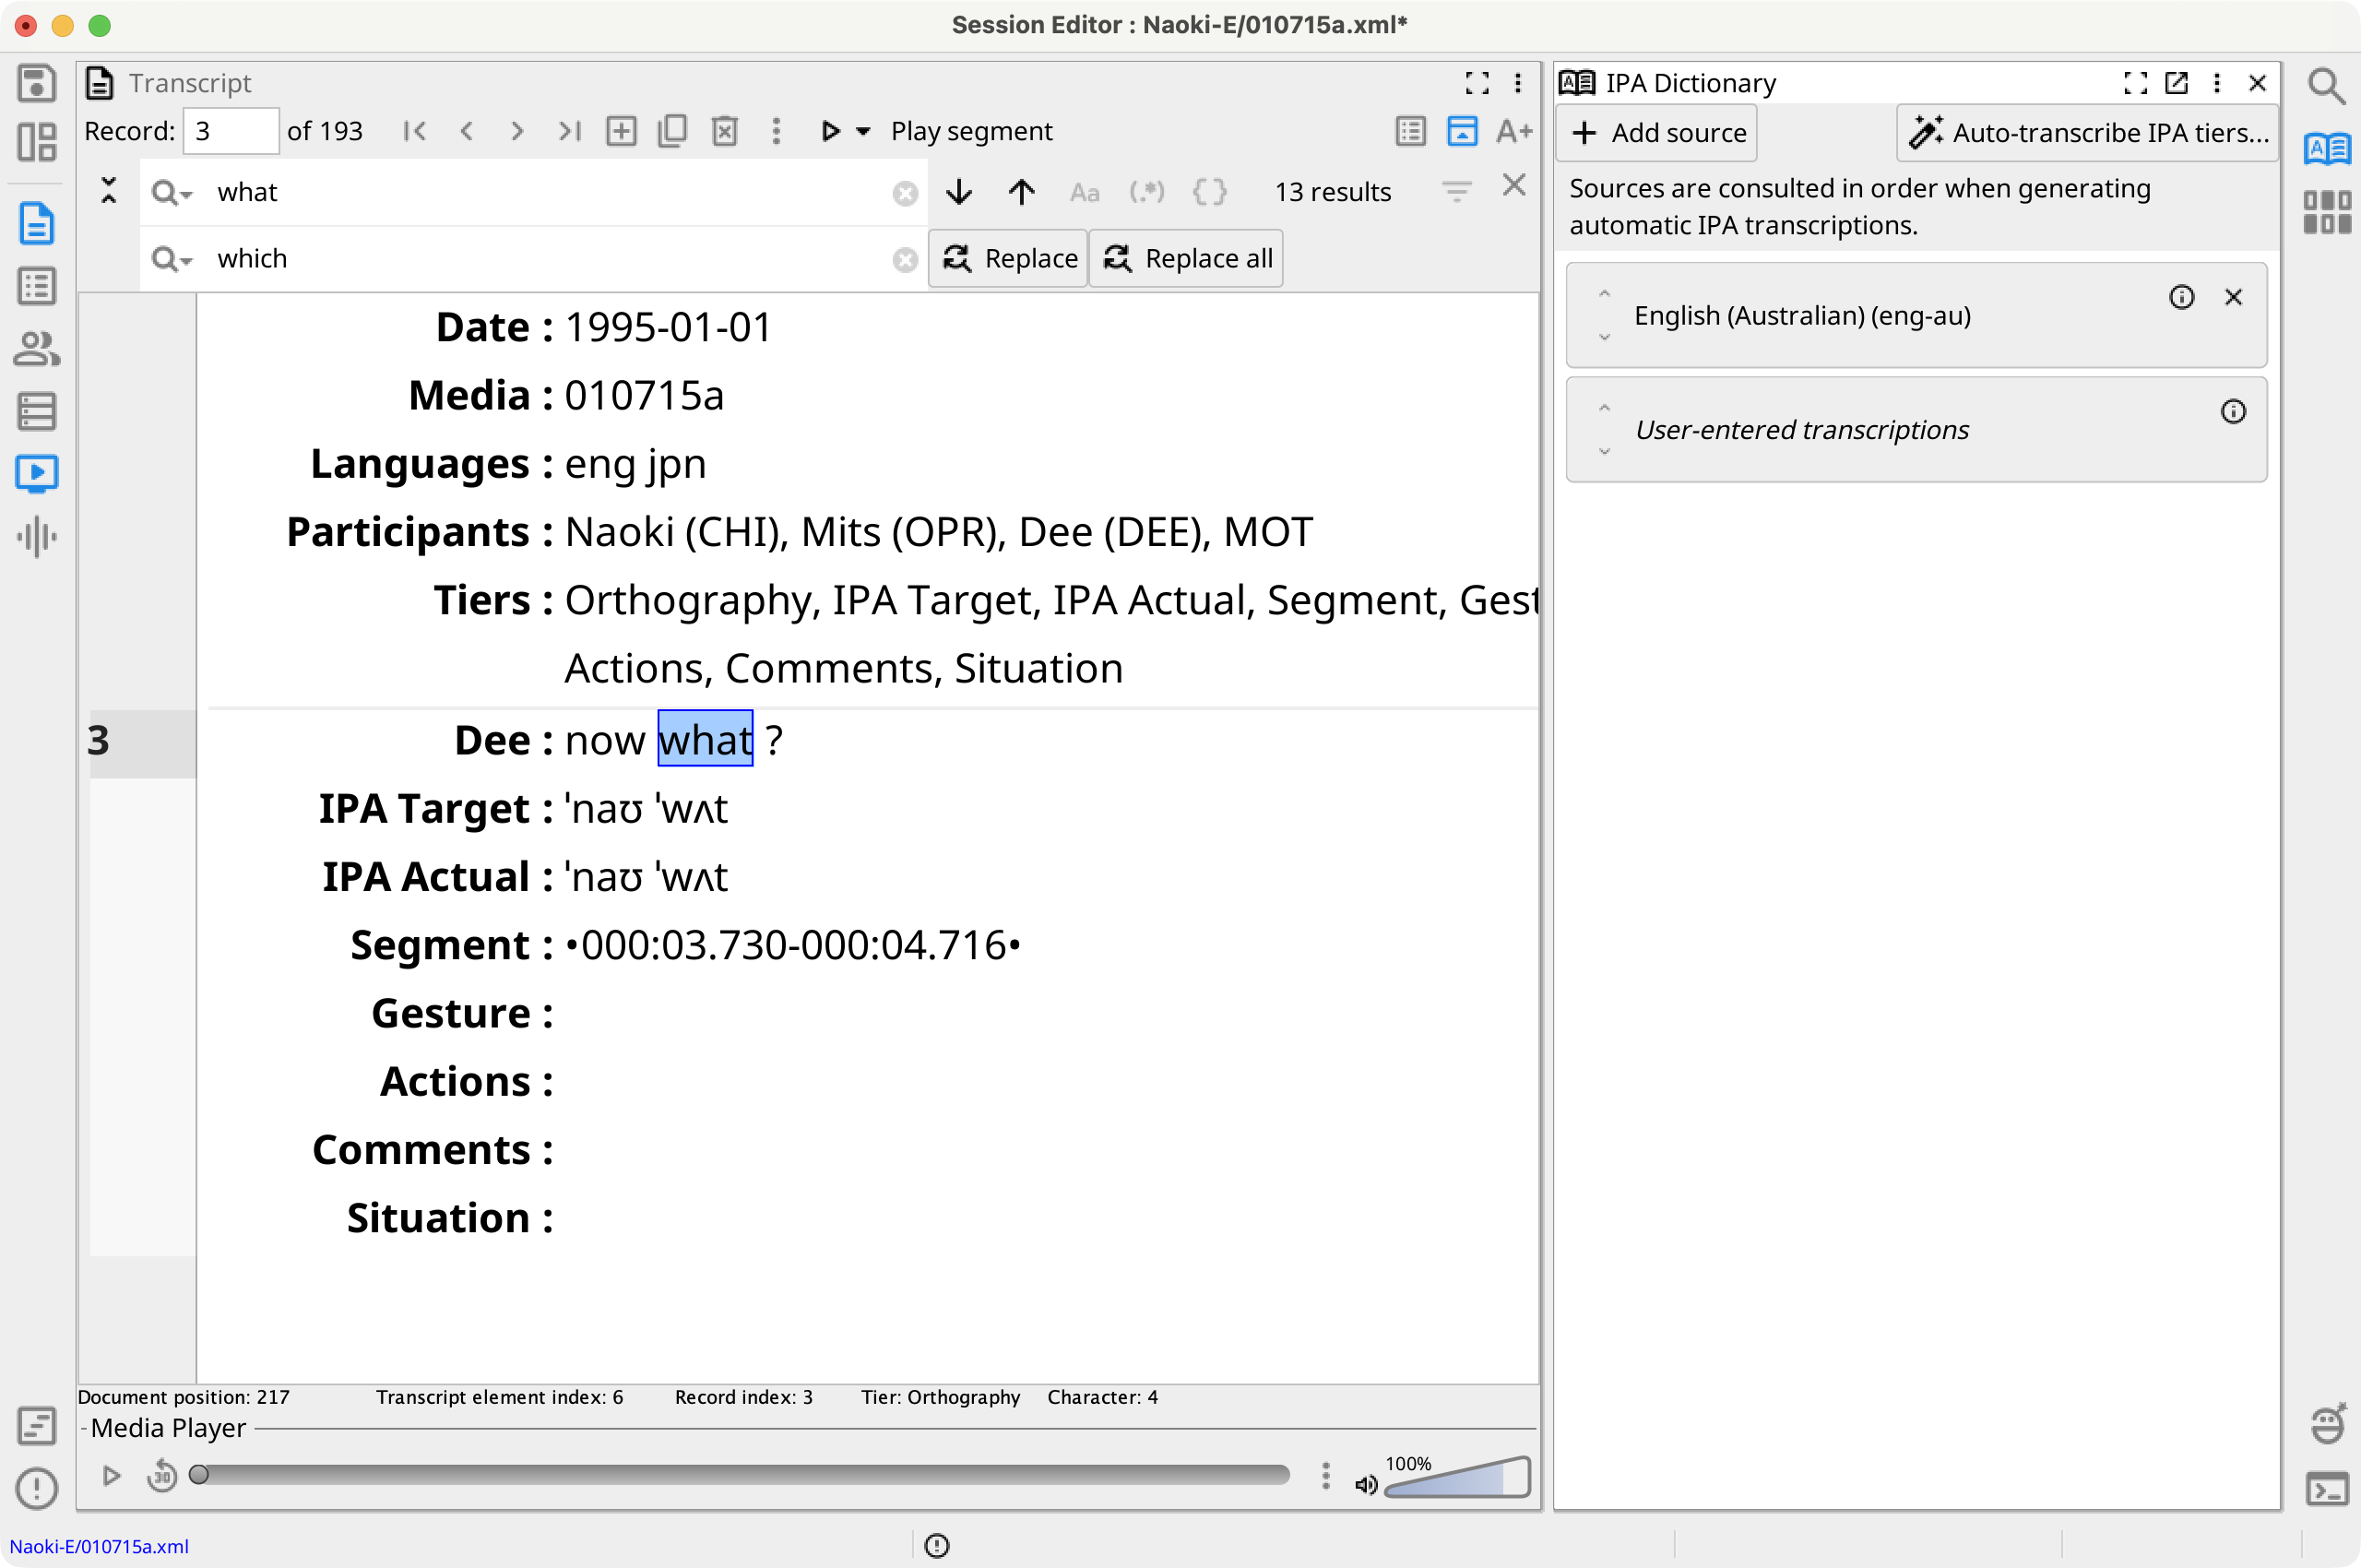
Task: Open the search magnifier icon in right sidebar
Action: [2327, 86]
